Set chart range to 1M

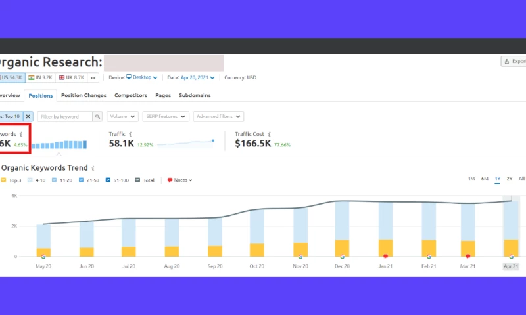(x=471, y=178)
